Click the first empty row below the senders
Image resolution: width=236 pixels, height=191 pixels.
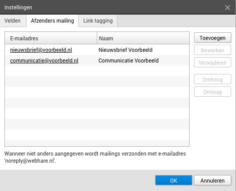(97, 71)
